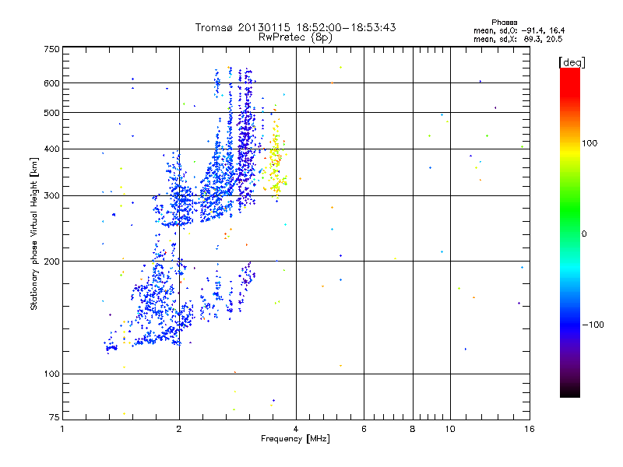Screen dimensions: 623x467
Task: Click the colorbar tick label '0'
Action: pyautogui.click(x=583, y=233)
